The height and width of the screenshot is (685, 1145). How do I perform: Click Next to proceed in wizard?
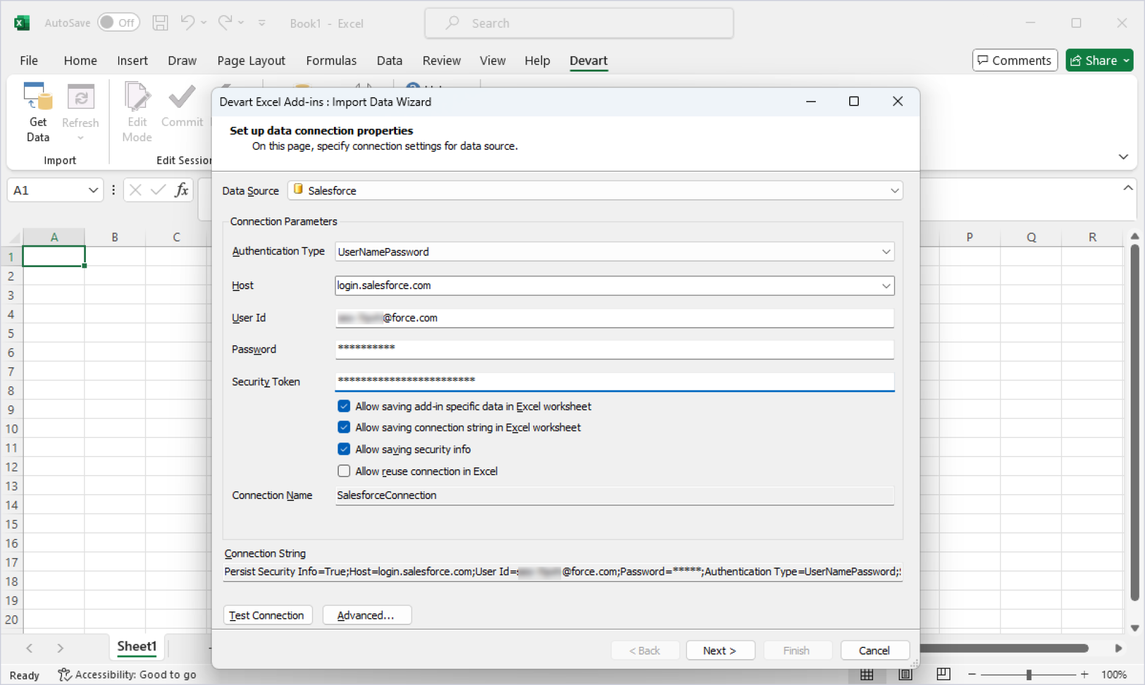pyautogui.click(x=720, y=650)
